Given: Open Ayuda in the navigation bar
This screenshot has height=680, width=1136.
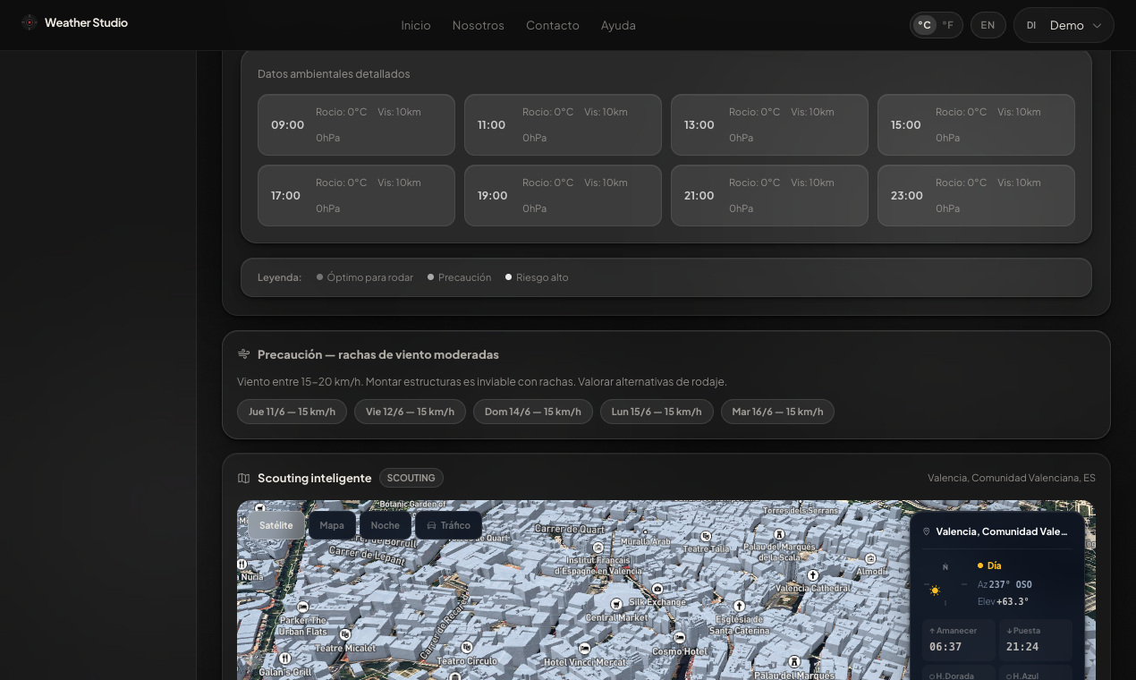Looking at the screenshot, I should click(618, 25).
